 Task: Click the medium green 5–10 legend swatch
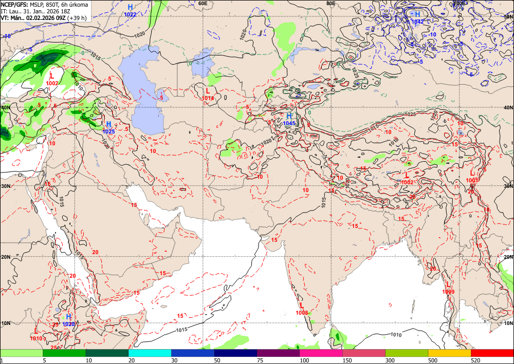(x=64, y=353)
